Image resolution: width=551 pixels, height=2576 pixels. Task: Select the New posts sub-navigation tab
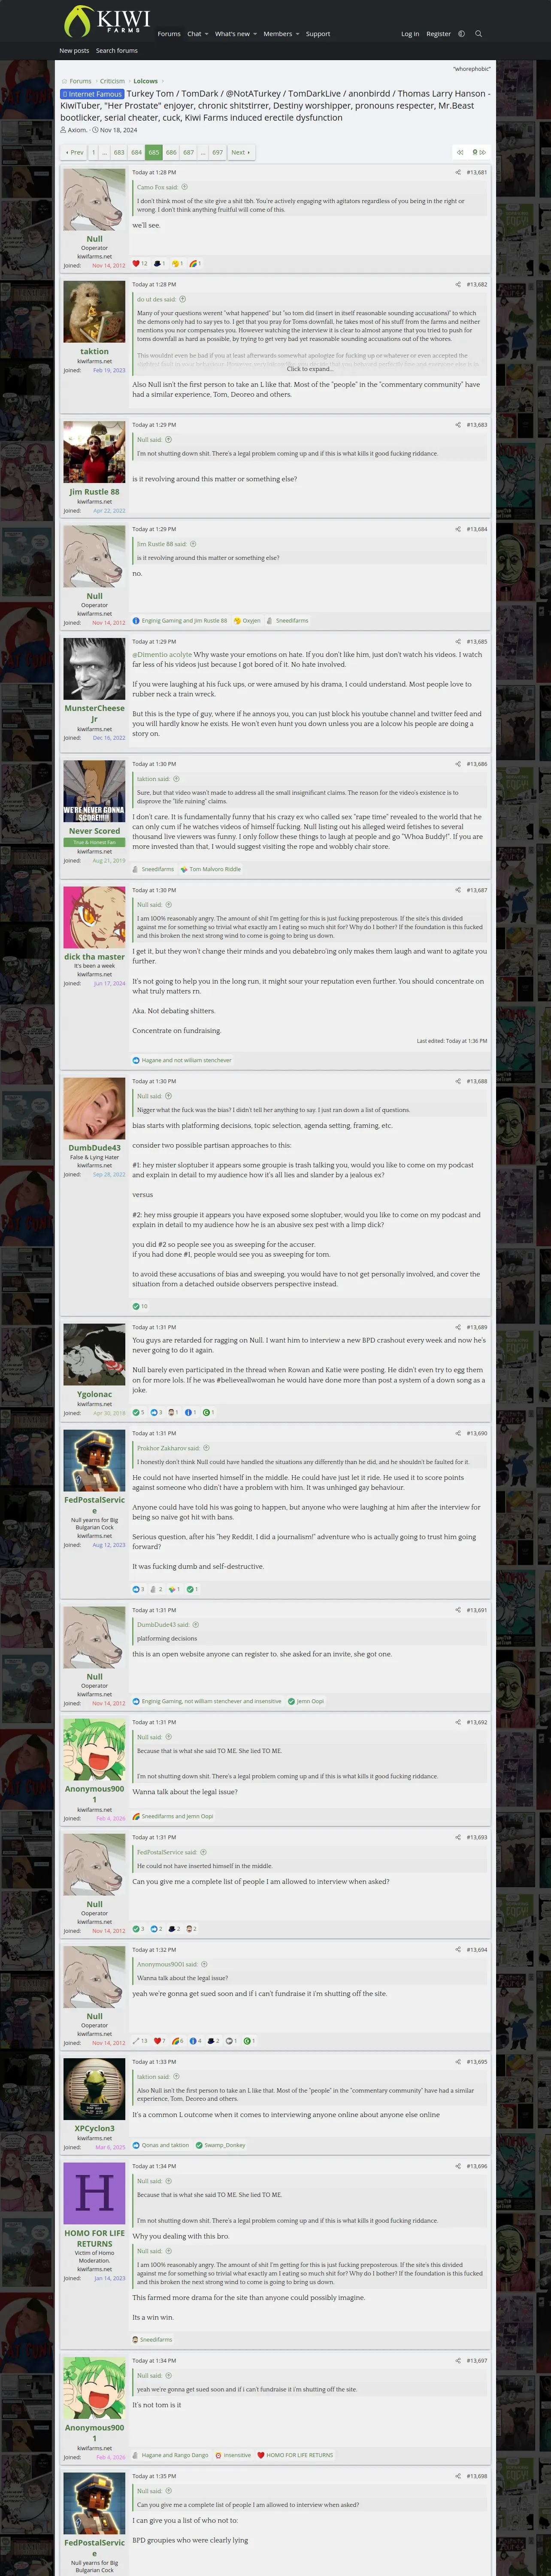click(74, 50)
